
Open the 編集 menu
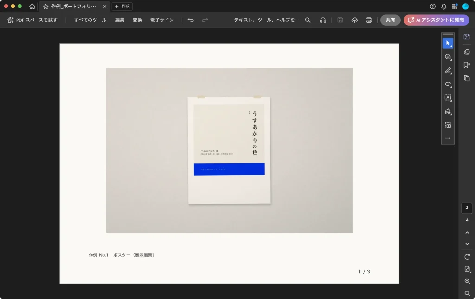point(120,20)
